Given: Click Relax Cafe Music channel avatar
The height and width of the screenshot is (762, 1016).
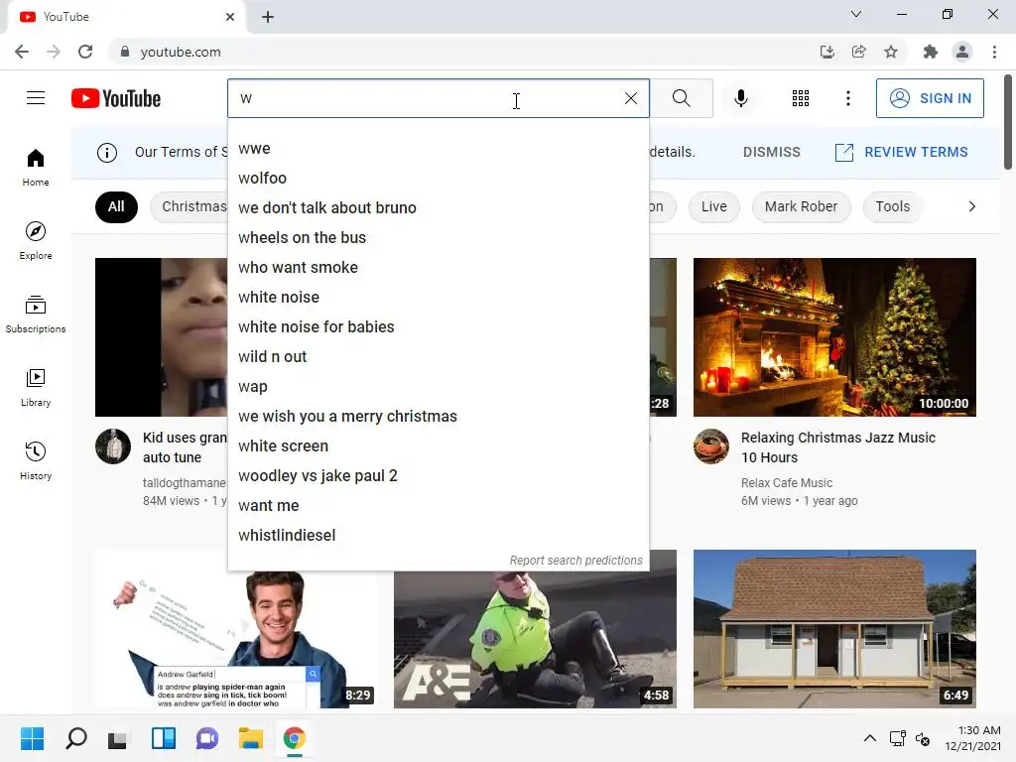Looking at the screenshot, I should click(x=710, y=446).
